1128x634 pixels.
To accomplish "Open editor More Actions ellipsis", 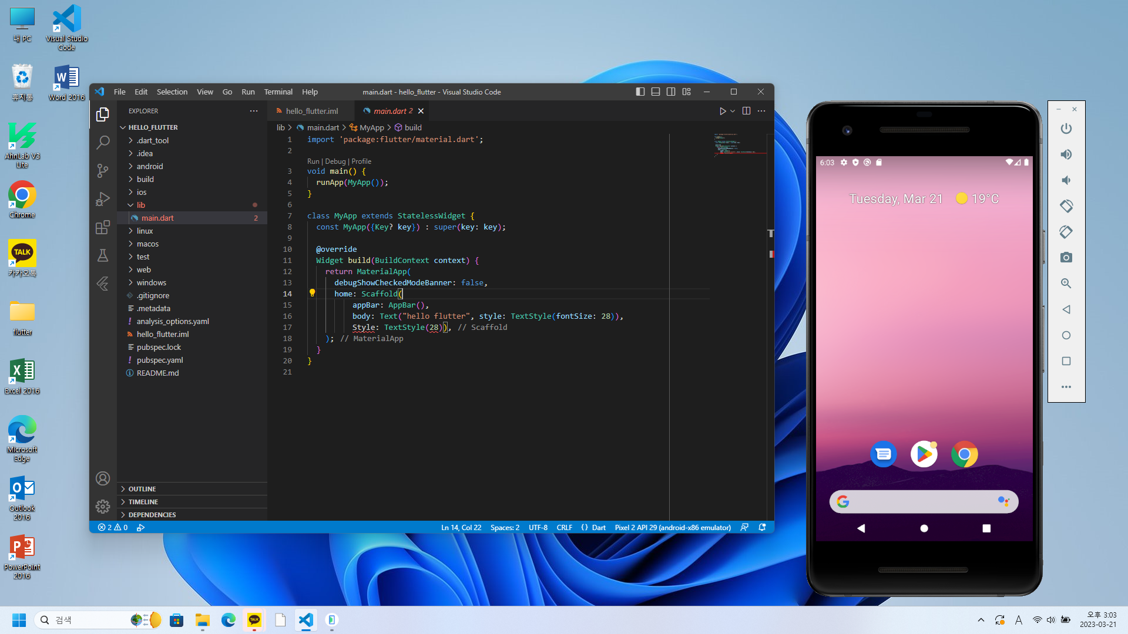I will 761,111.
